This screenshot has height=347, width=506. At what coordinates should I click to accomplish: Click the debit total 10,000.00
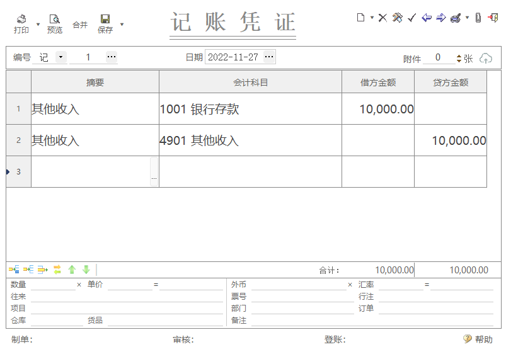click(394, 270)
